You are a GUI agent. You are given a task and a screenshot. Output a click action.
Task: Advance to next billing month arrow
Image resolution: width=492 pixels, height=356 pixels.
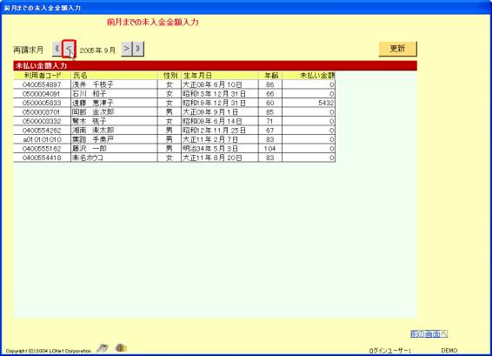tap(126, 49)
